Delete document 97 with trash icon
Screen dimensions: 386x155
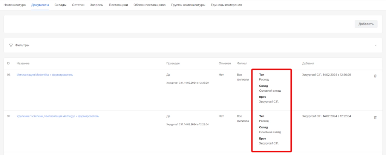tap(375, 117)
